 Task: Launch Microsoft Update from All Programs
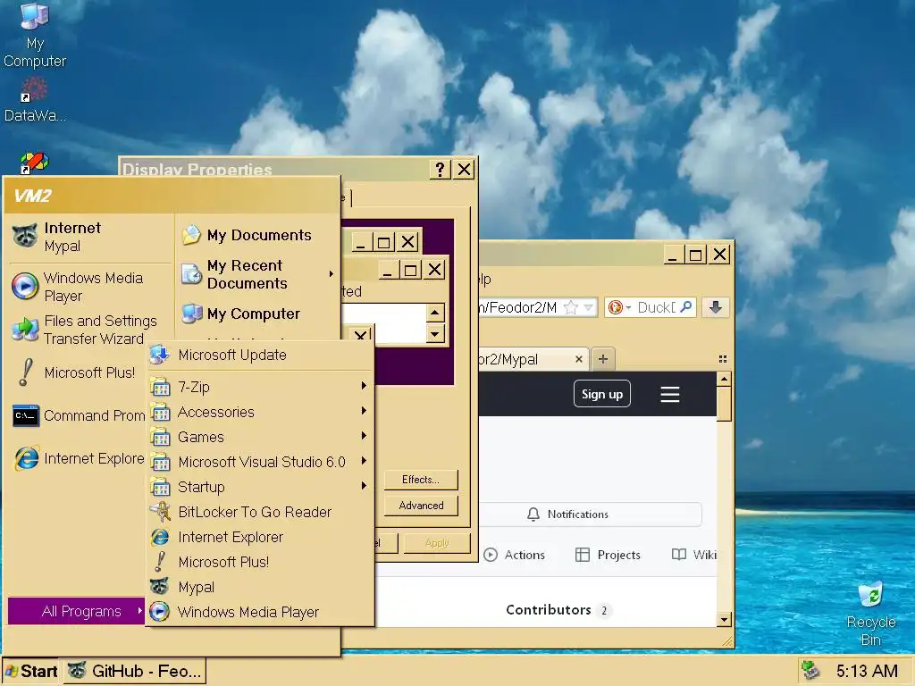pos(260,355)
